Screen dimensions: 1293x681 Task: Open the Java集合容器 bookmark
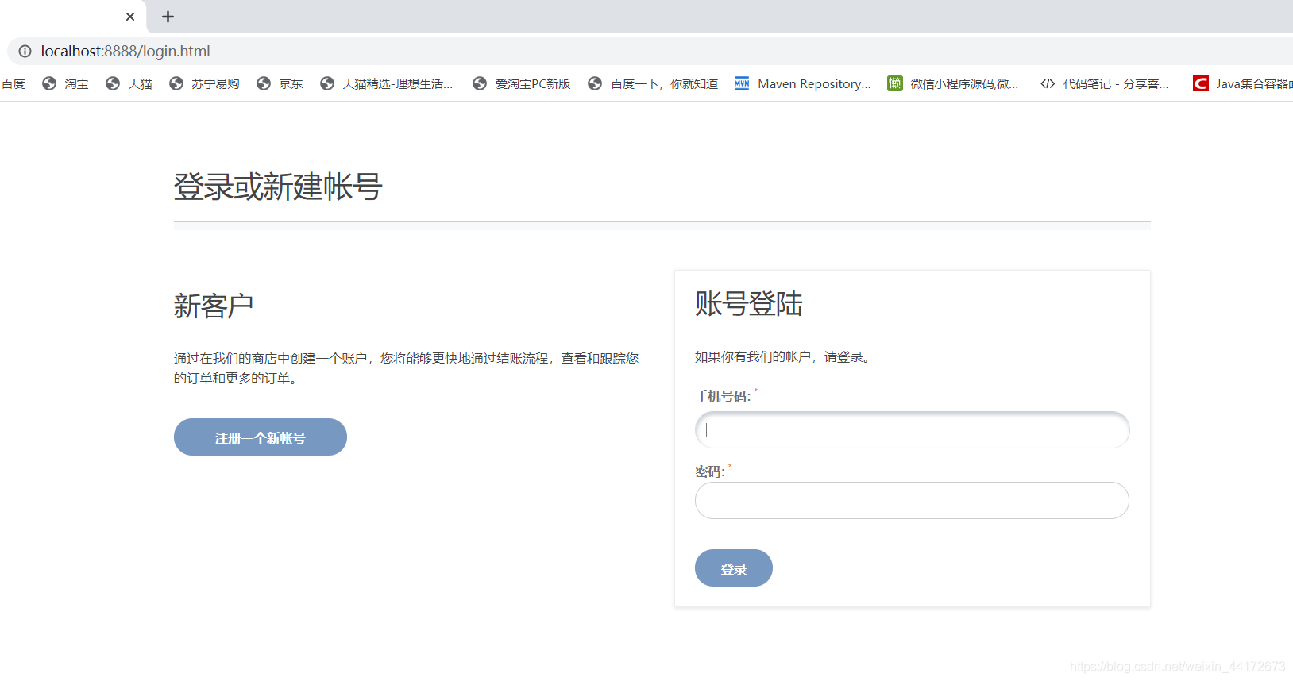pos(1243,83)
